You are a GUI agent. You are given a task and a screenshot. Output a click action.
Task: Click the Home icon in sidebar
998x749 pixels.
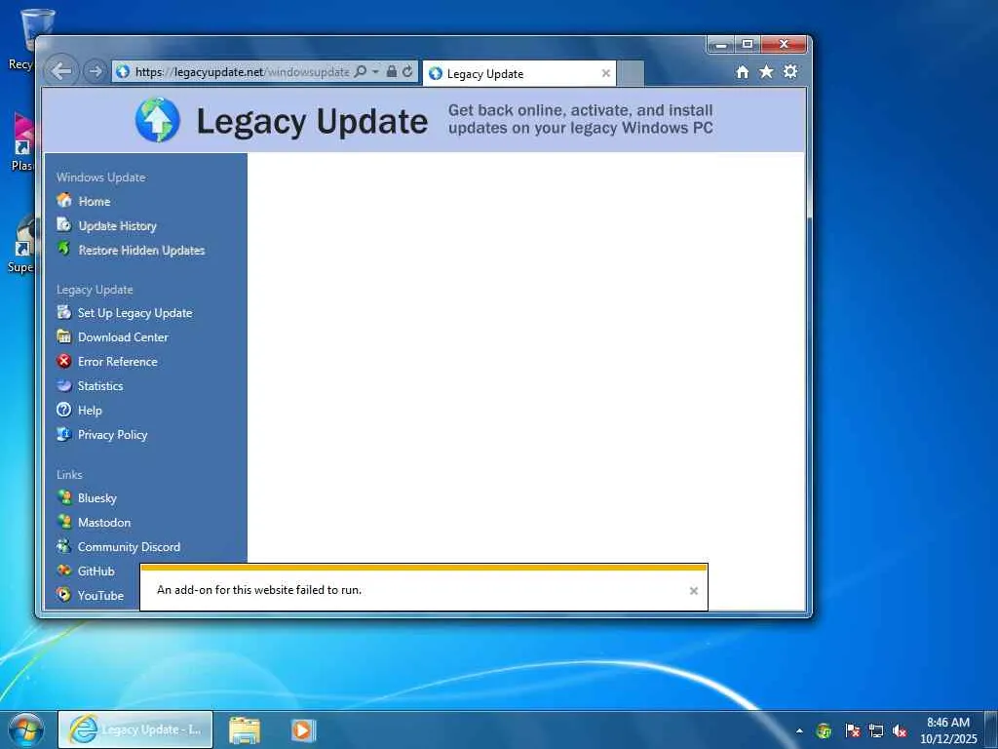[64, 201]
